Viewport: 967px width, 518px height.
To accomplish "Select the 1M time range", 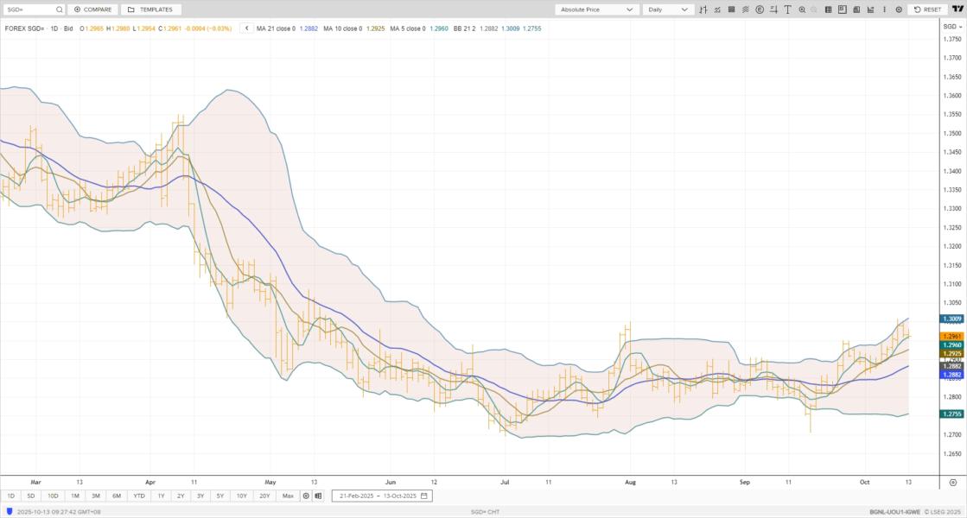I will coord(74,496).
